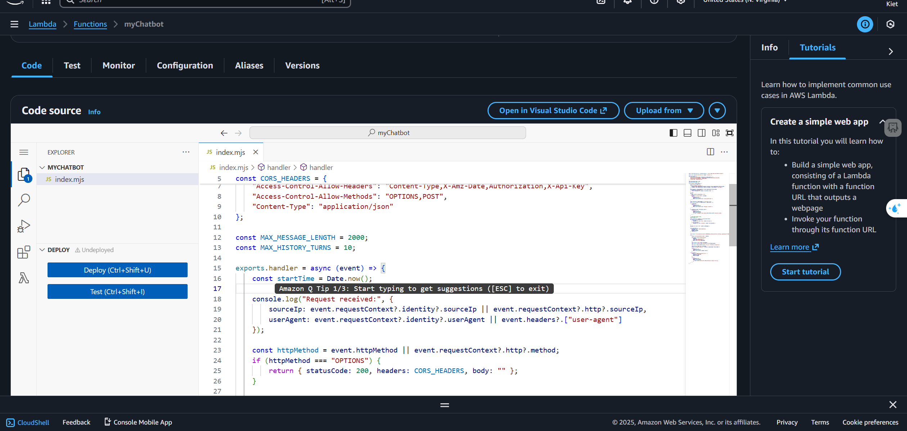The width and height of the screenshot is (907, 431).
Task: Click the Deploy (Ctrl+Shift+U) button
Action: pos(117,270)
